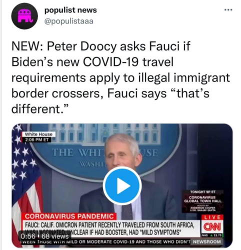Open the three-dot more options menu

tap(228, 10)
